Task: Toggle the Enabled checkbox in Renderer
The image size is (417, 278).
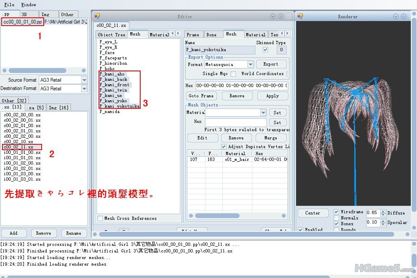Action: pos(300,229)
